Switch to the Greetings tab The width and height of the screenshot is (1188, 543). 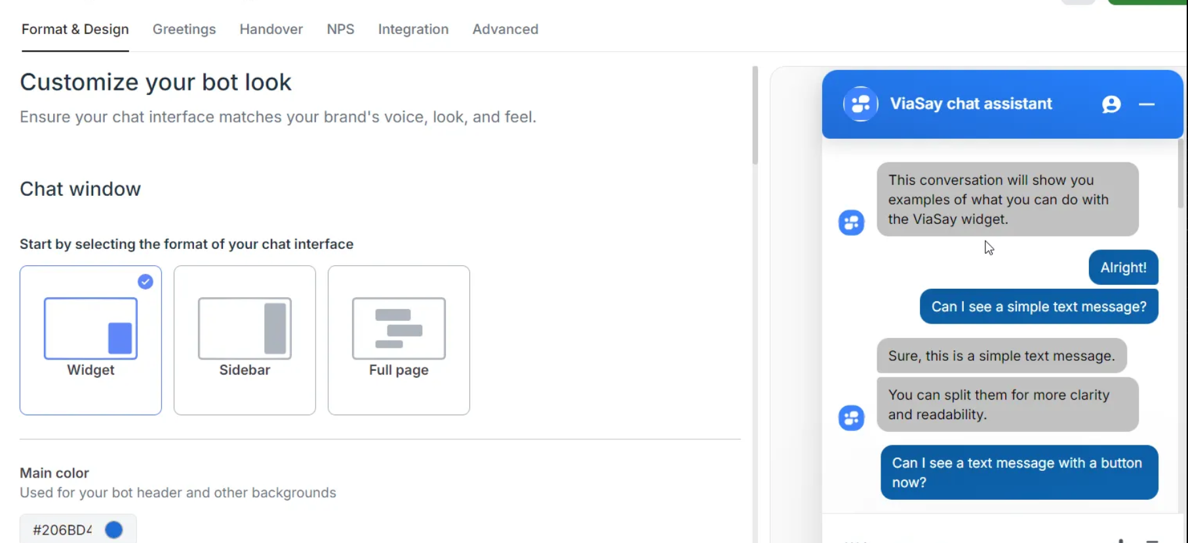[x=184, y=29]
